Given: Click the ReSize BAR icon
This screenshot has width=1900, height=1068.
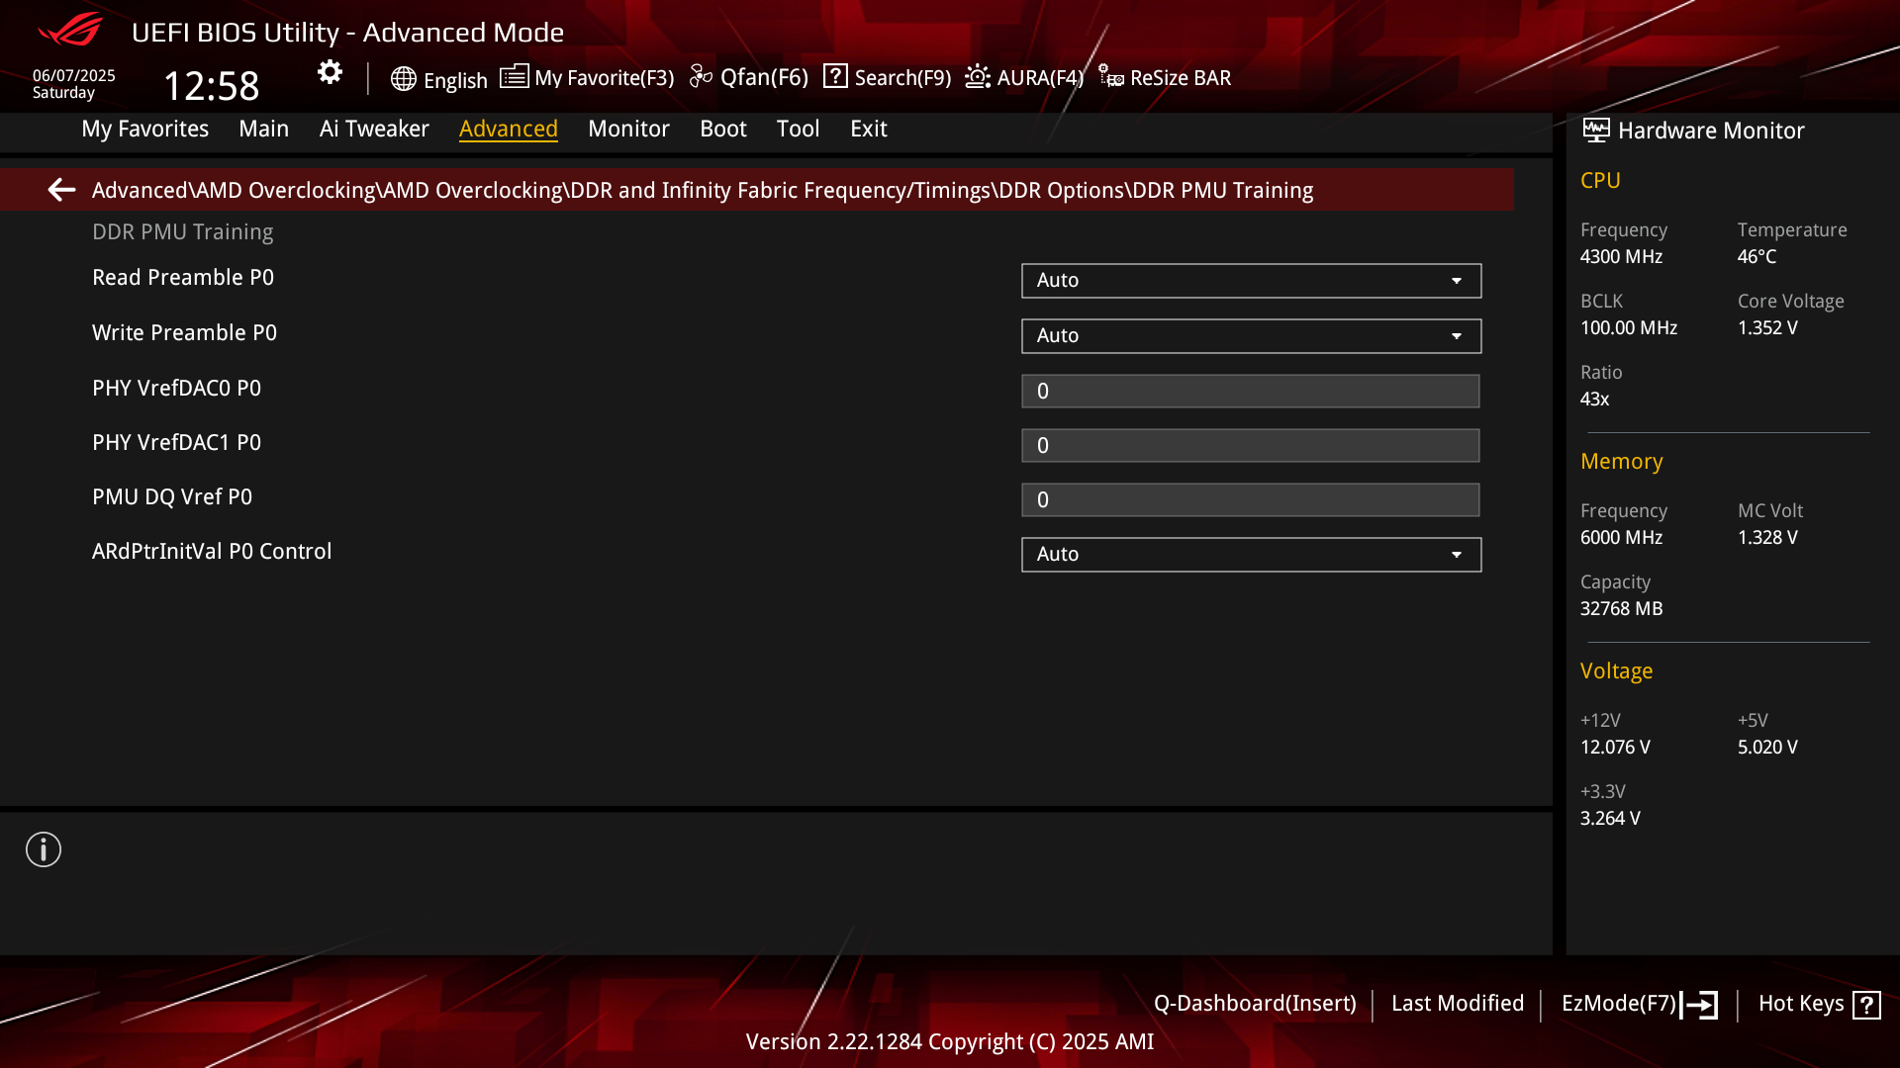Looking at the screenshot, I should (x=1110, y=77).
